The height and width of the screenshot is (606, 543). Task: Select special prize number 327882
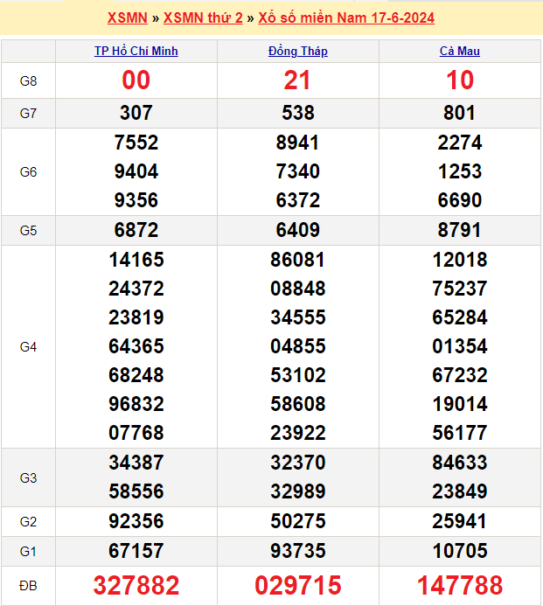[136, 585]
